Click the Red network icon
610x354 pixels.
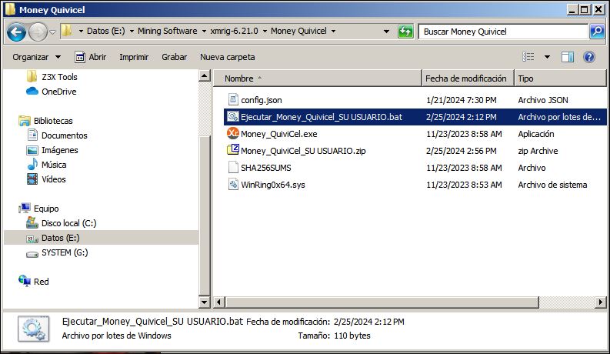25,281
